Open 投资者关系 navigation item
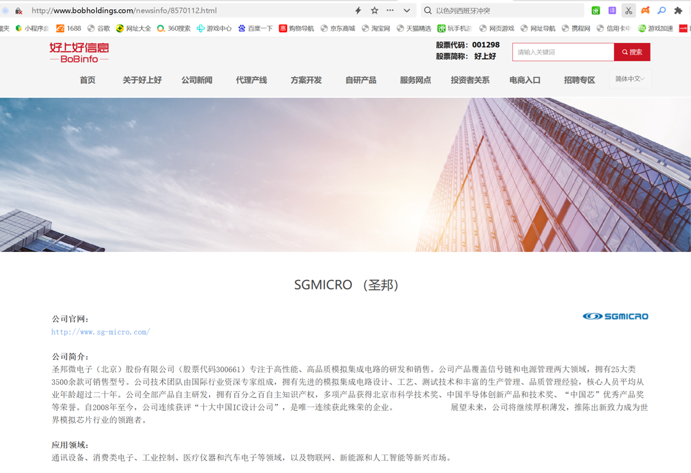 pyautogui.click(x=470, y=80)
